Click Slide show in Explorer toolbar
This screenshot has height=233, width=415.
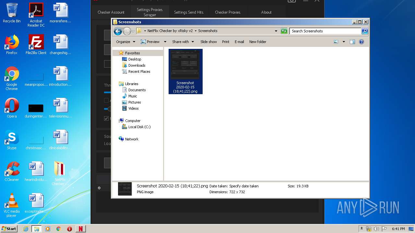tap(208, 42)
